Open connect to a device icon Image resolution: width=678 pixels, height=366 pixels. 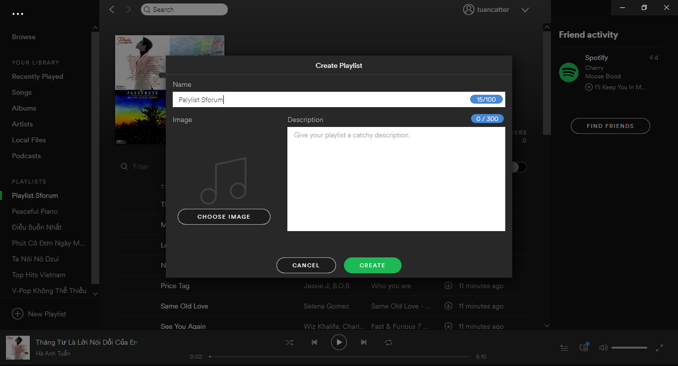[x=584, y=348]
